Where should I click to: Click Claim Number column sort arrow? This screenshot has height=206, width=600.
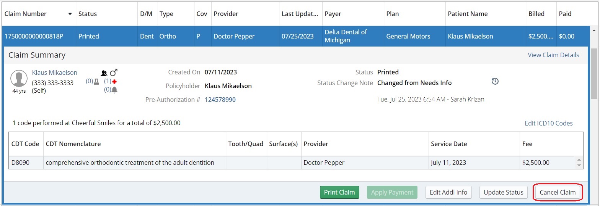tap(70, 14)
